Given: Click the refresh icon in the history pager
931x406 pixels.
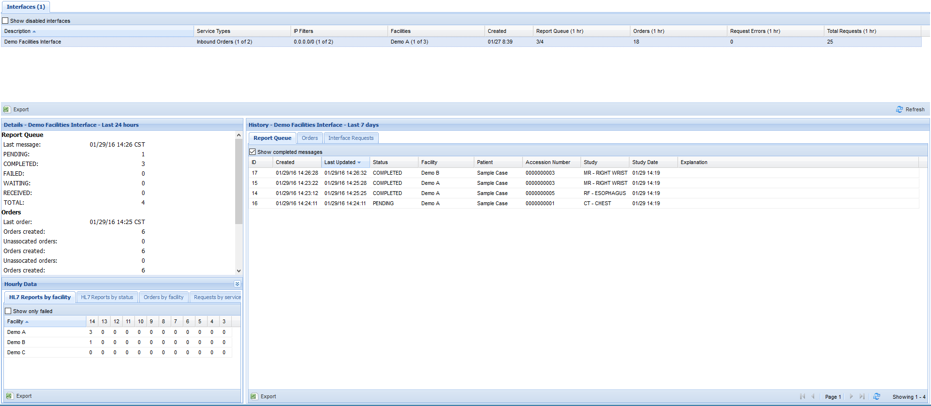Looking at the screenshot, I should 877,396.
